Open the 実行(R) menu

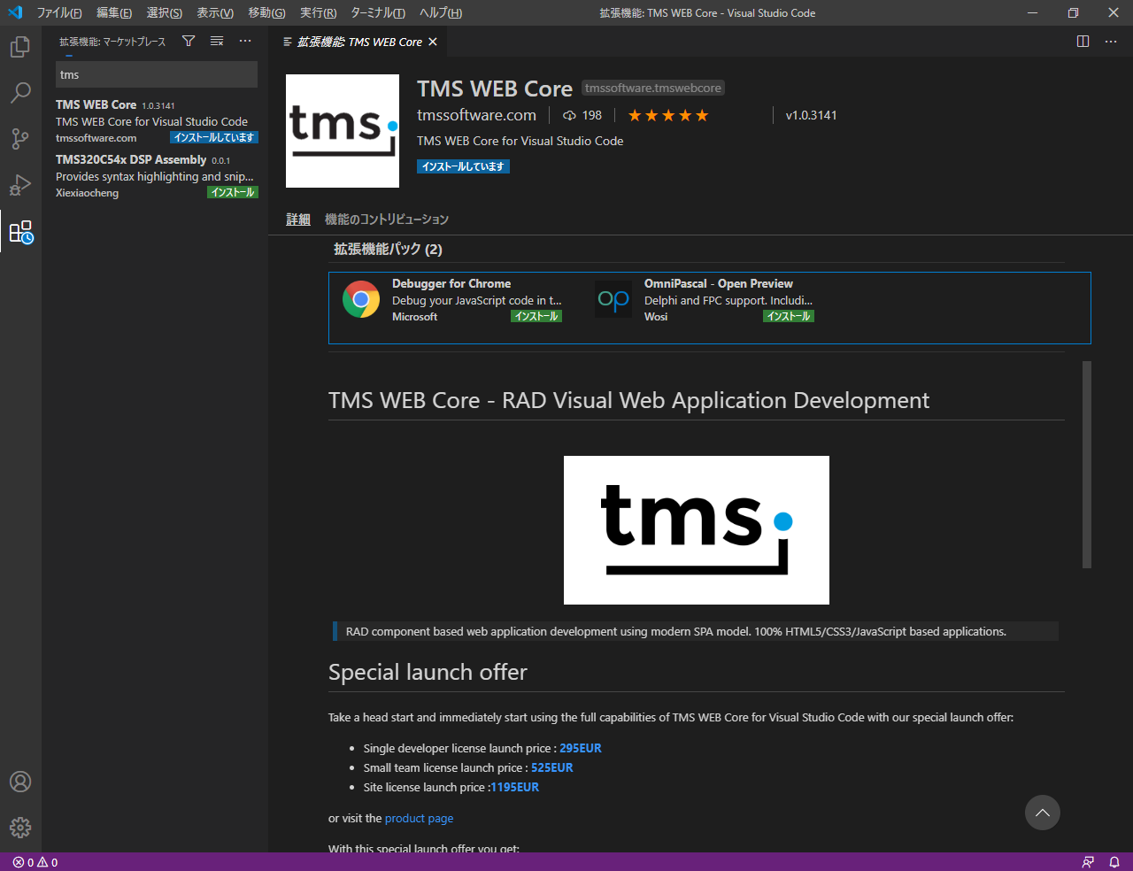tap(318, 12)
